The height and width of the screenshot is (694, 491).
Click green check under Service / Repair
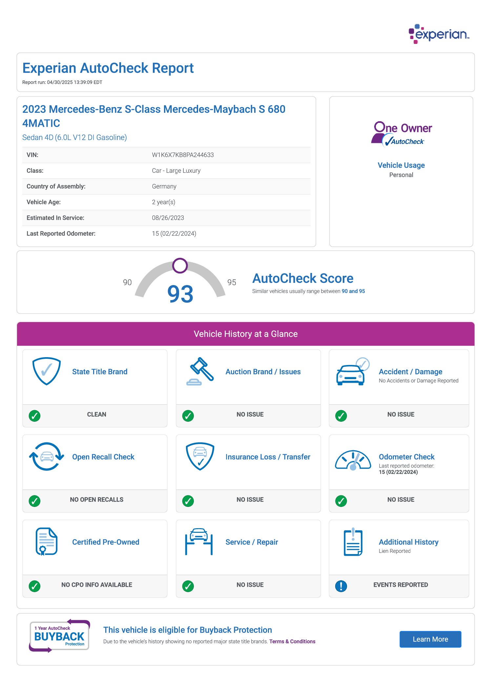188,586
